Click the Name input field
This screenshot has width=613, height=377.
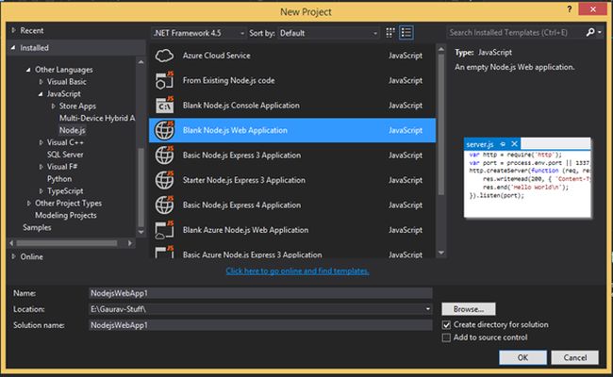(260, 293)
